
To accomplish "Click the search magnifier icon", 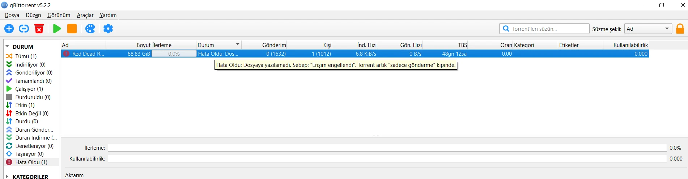I will pos(506,29).
